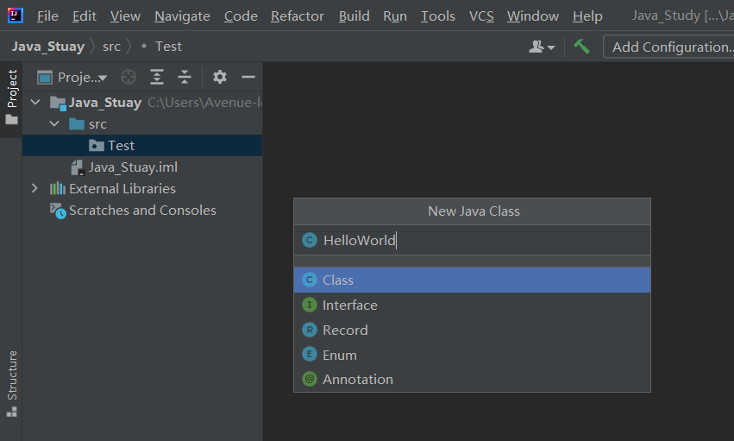
Task: Select Interface in New Java Class list
Action: point(349,305)
